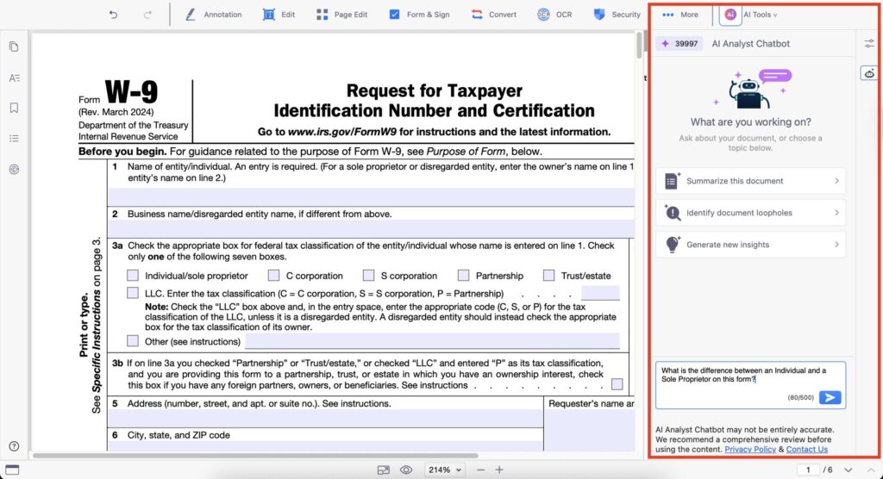Click the eye view mode icon
The image size is (883, 479).
click(x=406, y=470)
